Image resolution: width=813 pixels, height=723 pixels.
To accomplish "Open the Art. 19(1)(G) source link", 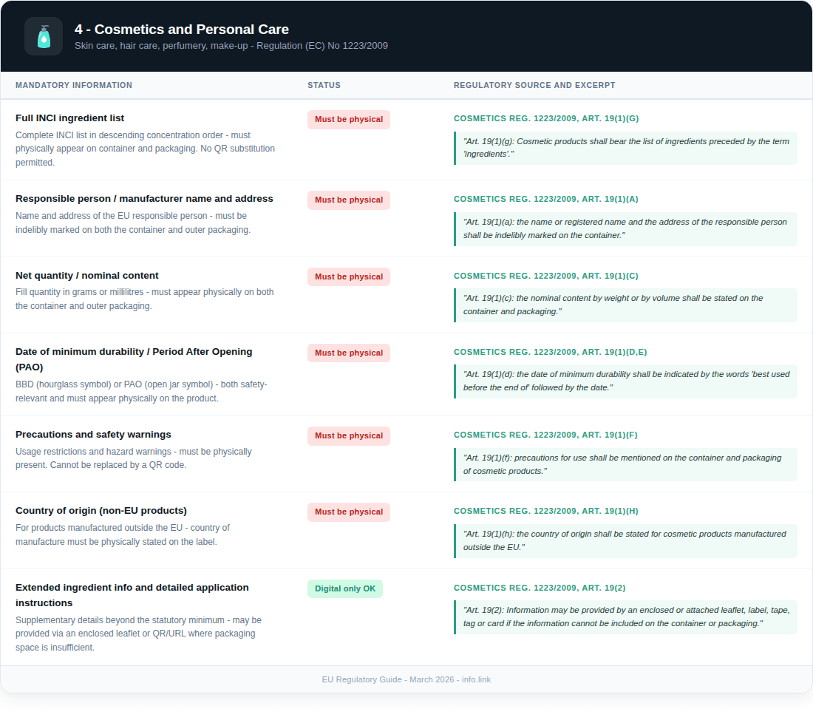I will (546, 118).
